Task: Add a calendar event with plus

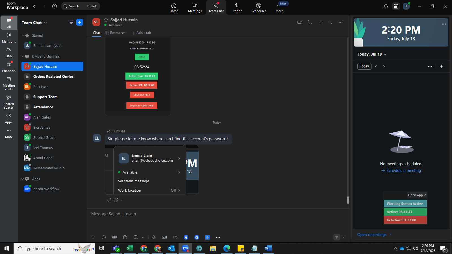Action: [442, 66]
